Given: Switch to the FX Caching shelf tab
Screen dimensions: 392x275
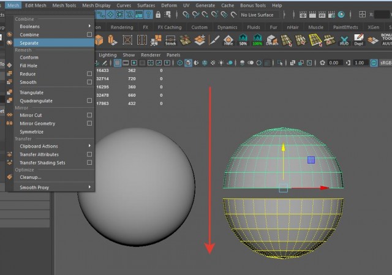Looking at the screenshot, I should pyautogui.click(x=170, y=27).
